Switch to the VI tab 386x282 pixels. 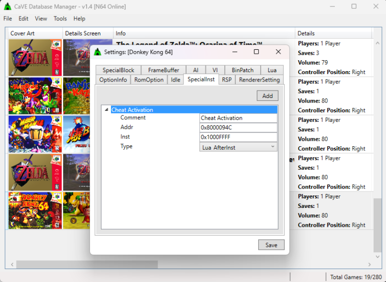(x=215, y=70)
